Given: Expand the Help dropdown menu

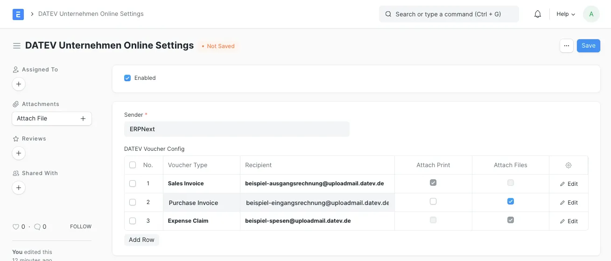Looking at the screenshot, I should pos(566,14).
